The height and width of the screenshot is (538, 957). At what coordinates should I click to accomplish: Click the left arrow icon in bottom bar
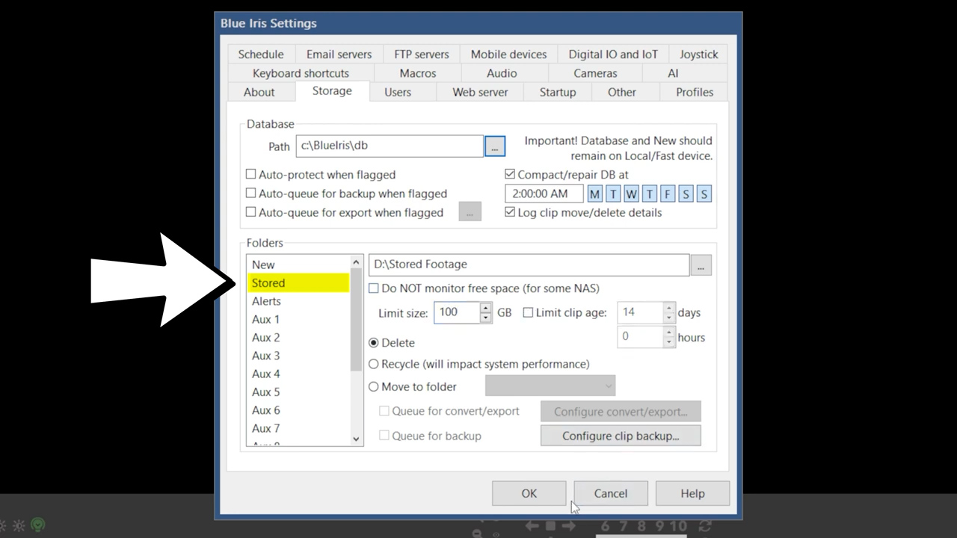(532, 526)
